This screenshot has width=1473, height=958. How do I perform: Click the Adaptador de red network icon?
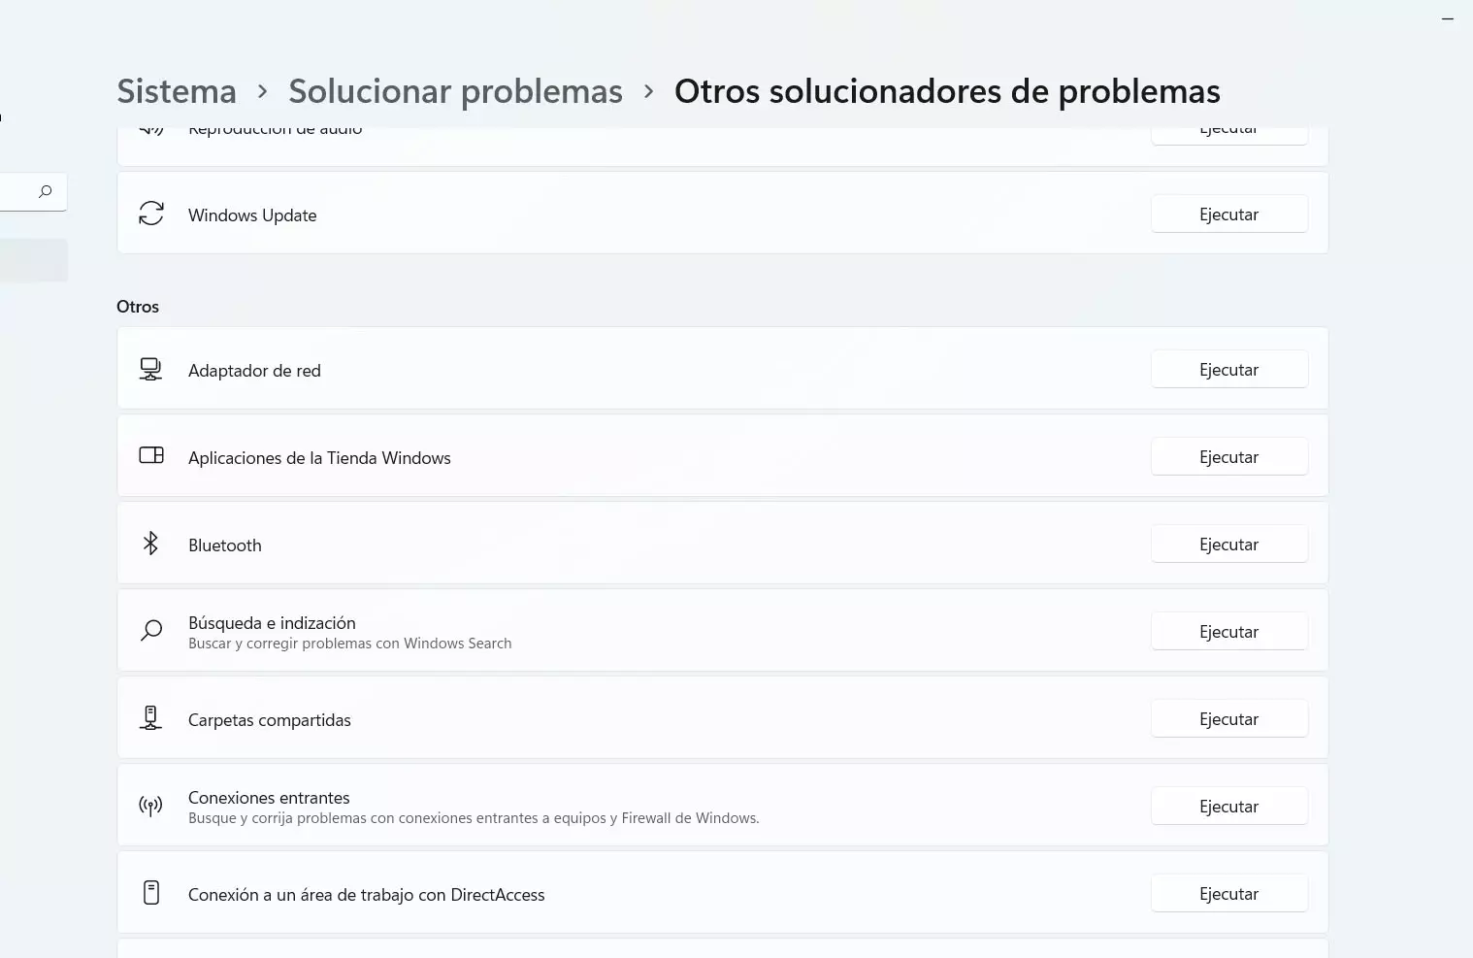click(x=150, y=369)
